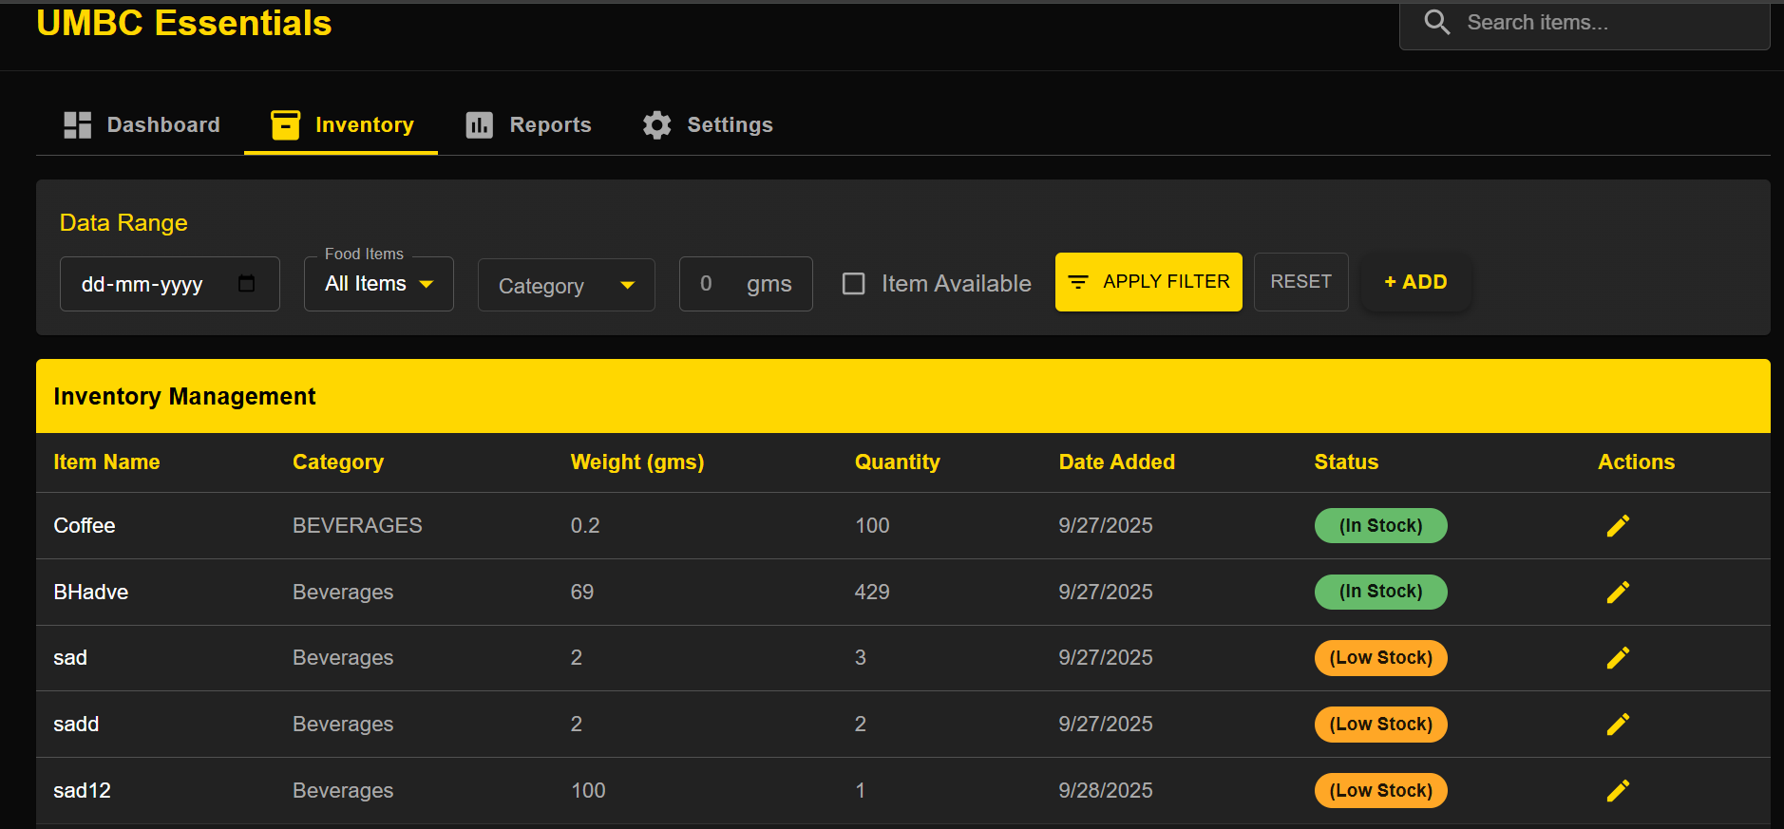The width and height of the screenshot is (1784, 829).
Task: Click the In Stock badge for BHadve
Action: point(1380,592)
